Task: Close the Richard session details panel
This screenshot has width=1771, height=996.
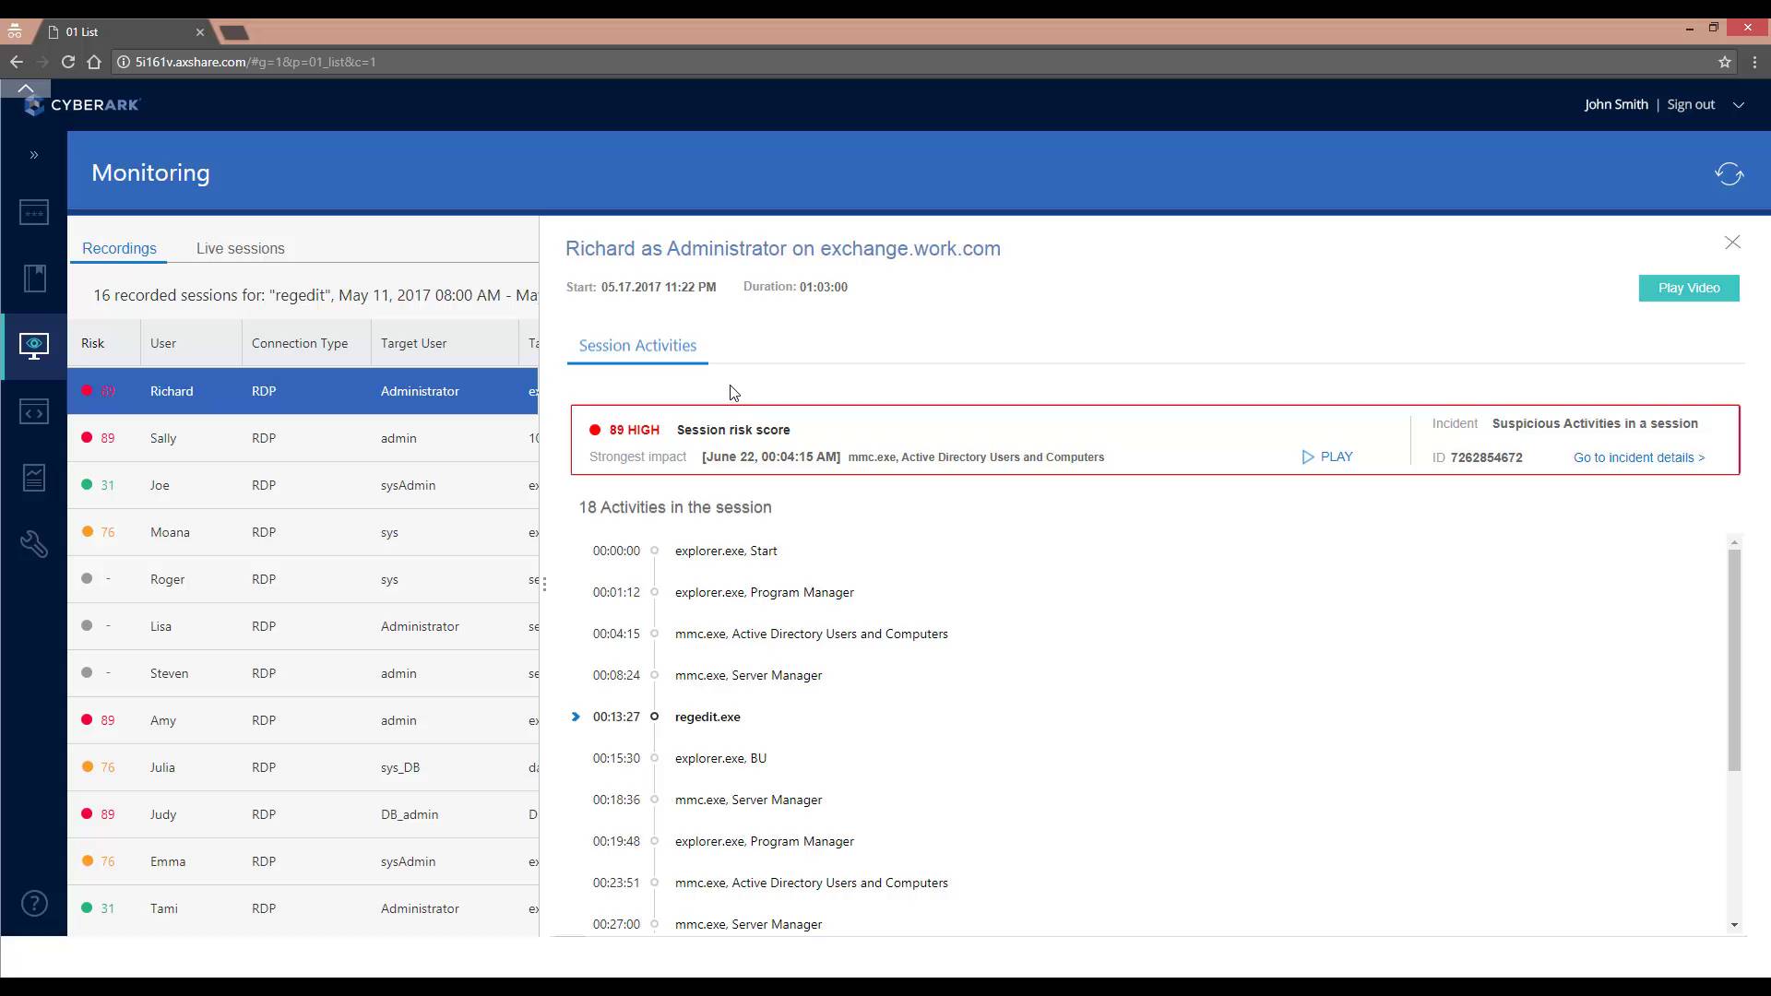Action: click(x=1731, y=242)
